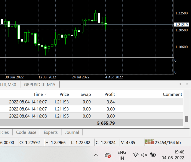The image size is (191, 162).
Task: Click current price label 1.21219 on axis
Action: [x=182, y=25]
